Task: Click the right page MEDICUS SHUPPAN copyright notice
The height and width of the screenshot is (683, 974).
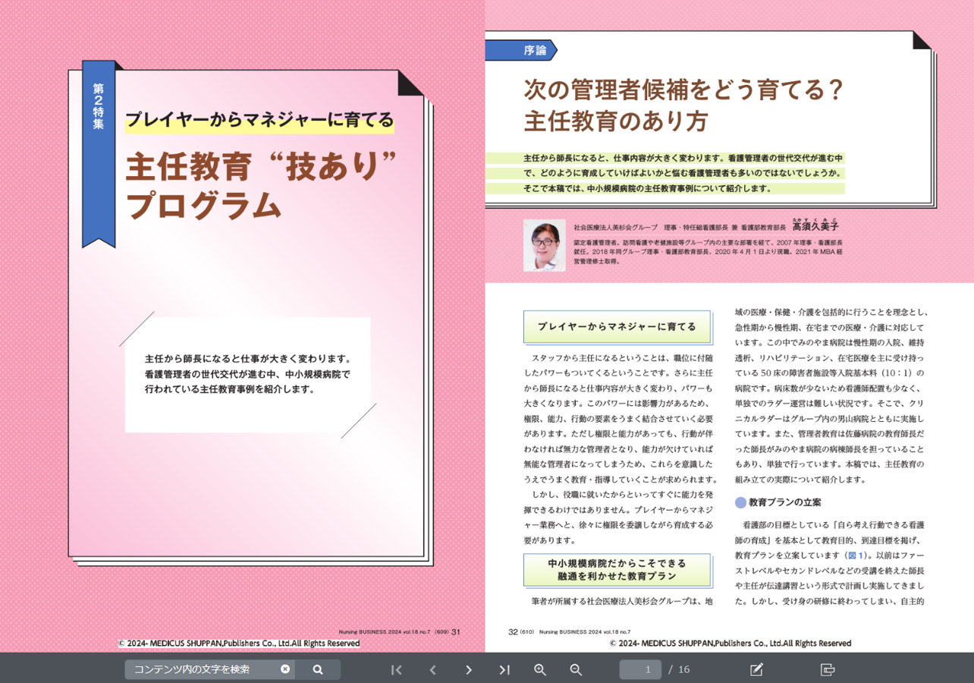Action: 730,643
